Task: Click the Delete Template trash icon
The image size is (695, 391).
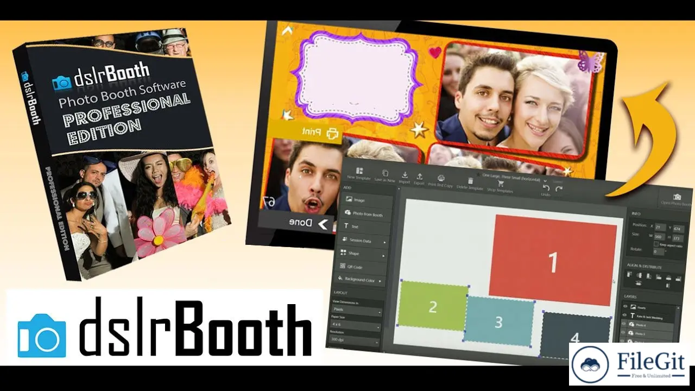Action: point(470,181)
